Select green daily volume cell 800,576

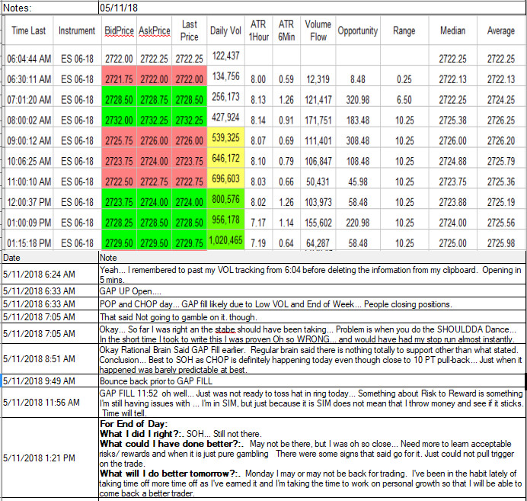225,199
